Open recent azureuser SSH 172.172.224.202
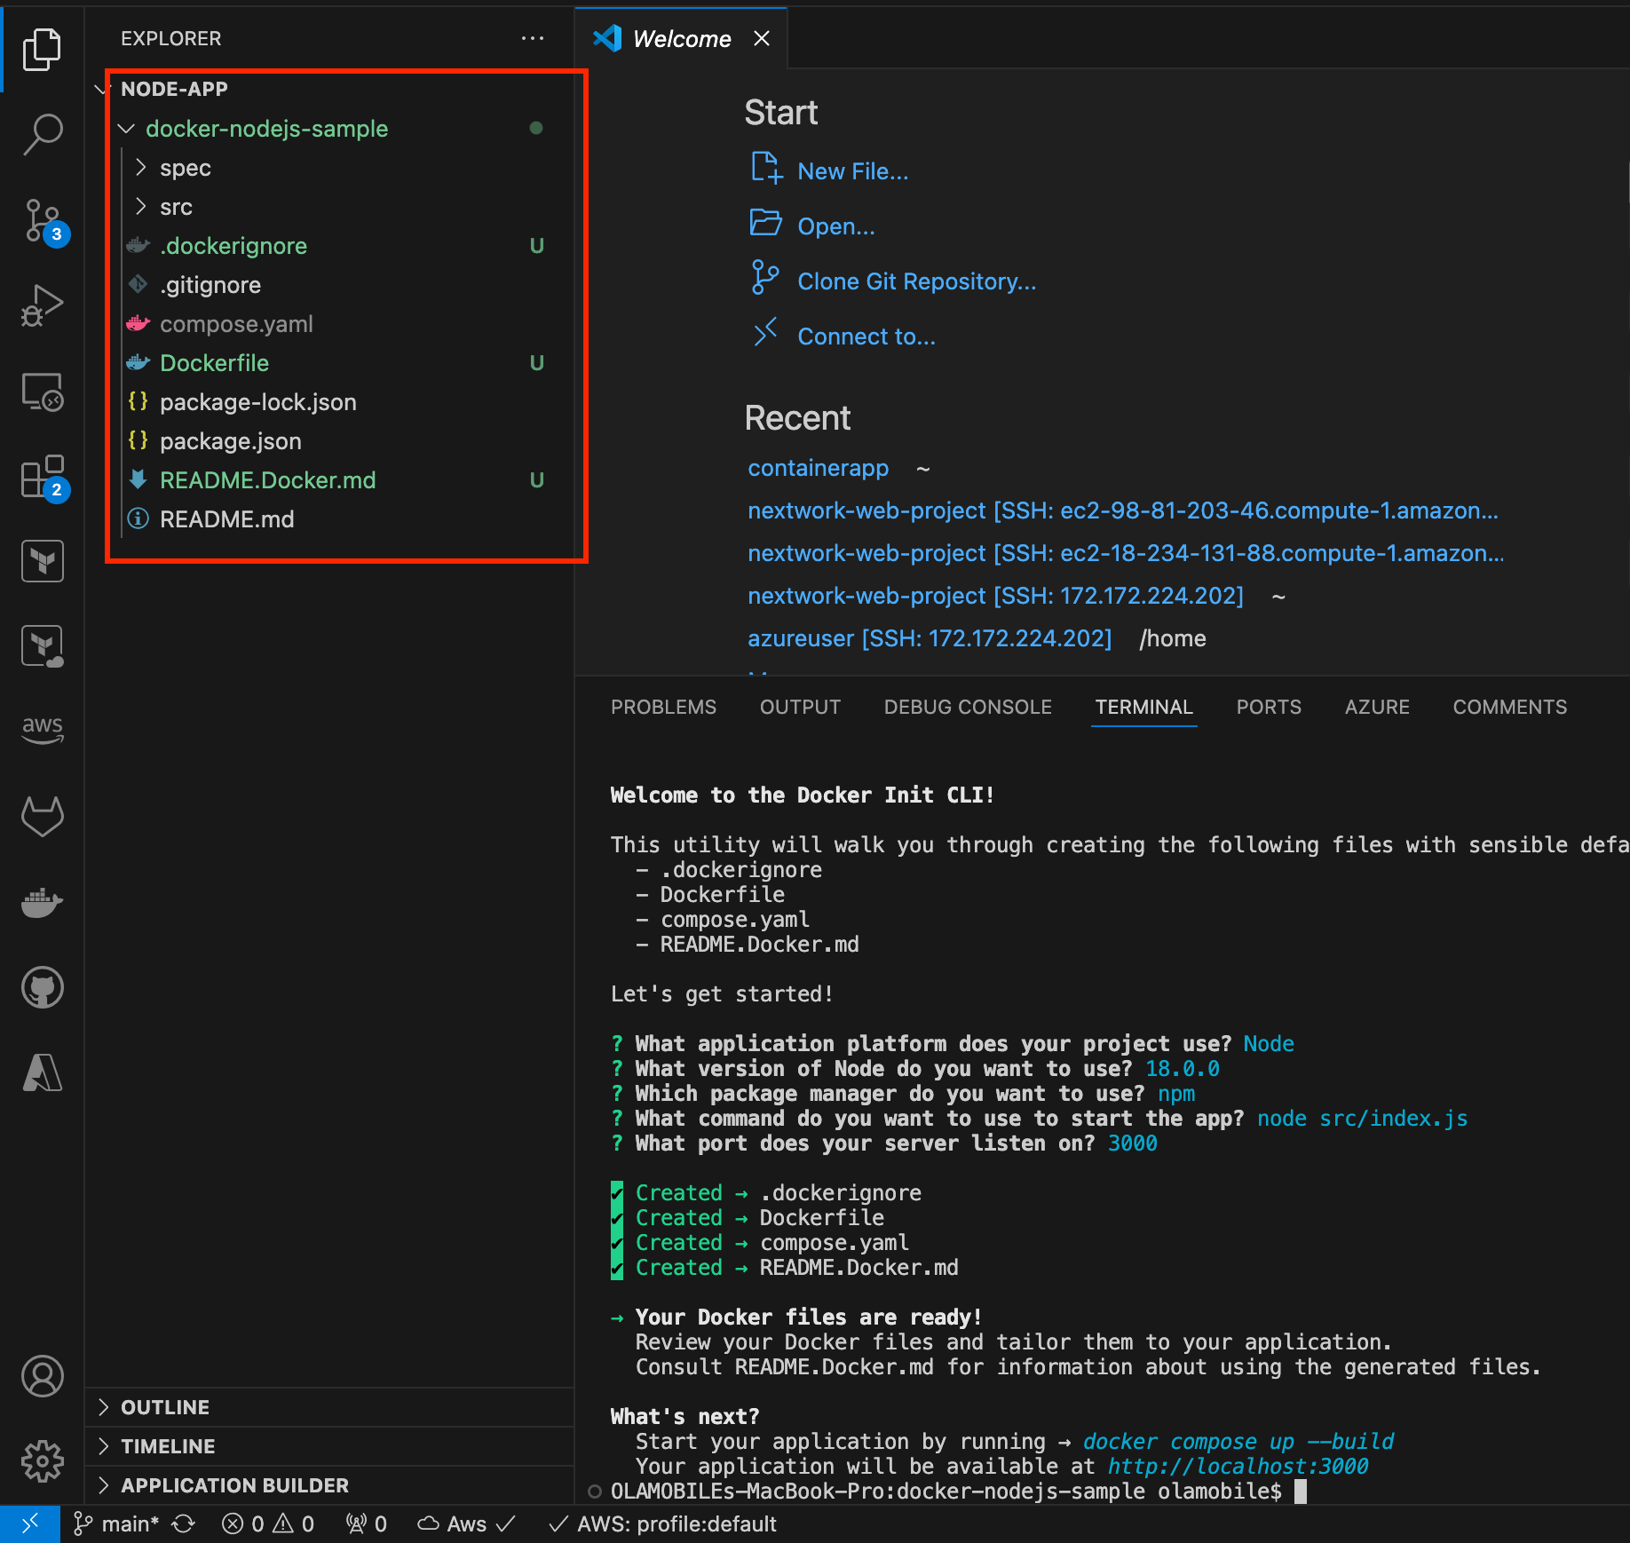 click(930, 638)
